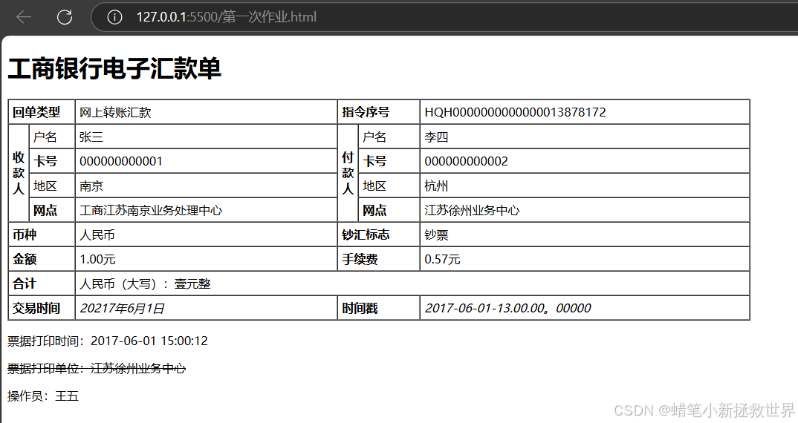Click the 地区 cell beside 南京
The width and height of the screenshot is (798, 423).
point(53,186)
